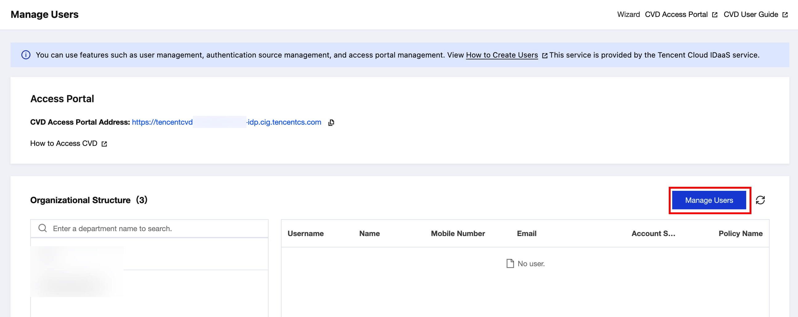Open the CVD Access Portal header link
This screenshot has width=798, height=317.
click(676, 14)
